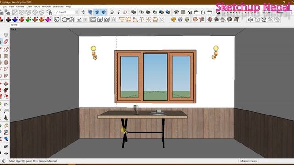294x165 pixels.
Task: Click the V-Ray dome light icon
Action: coord(155,19)
